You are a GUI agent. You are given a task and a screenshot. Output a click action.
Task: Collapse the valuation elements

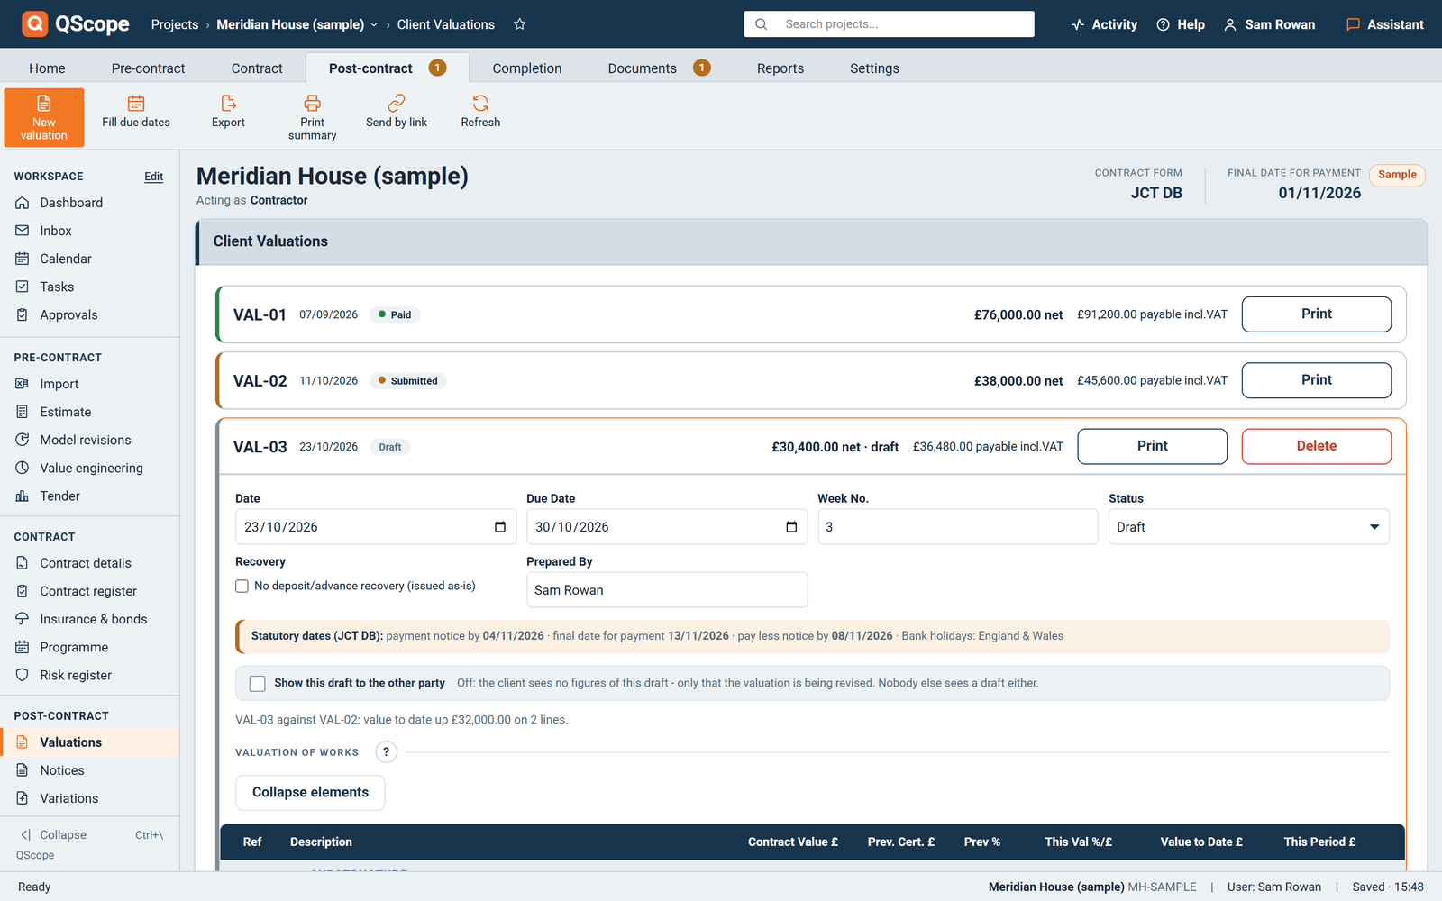point(310,793)
